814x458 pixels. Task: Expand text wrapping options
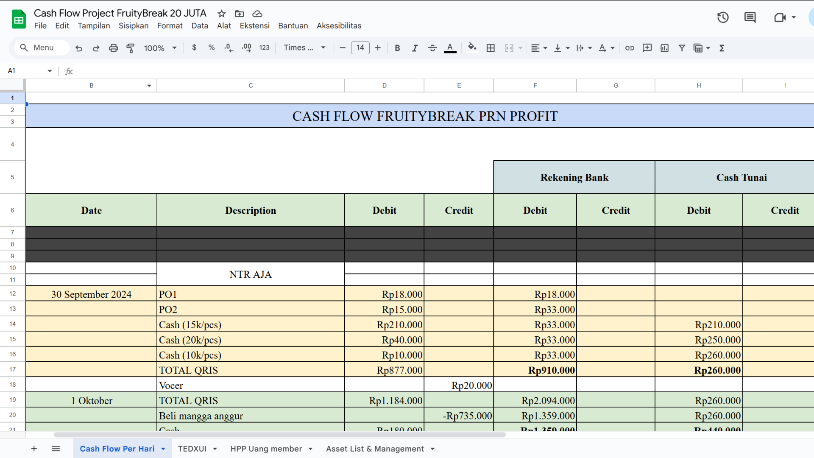[x=590, y=48]
